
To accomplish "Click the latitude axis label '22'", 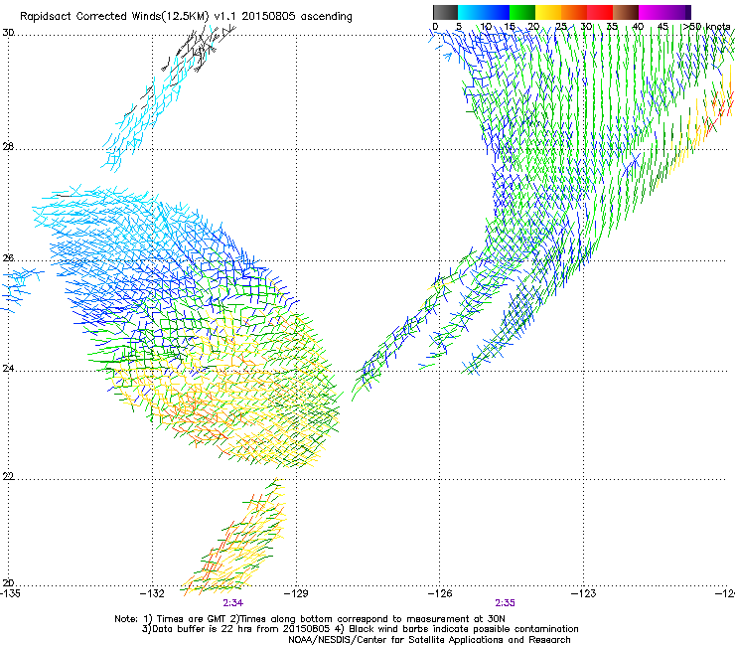I will coord(8,477).
